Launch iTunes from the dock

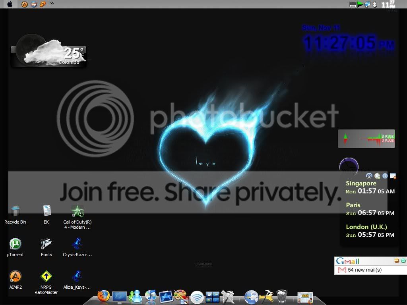(151, 296)
